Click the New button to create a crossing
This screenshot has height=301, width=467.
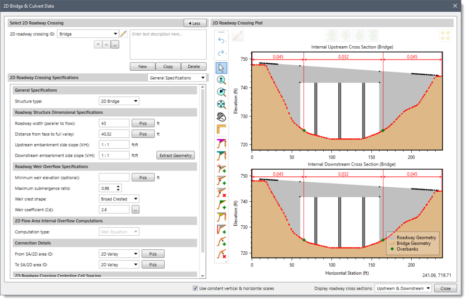click(142, 66)
